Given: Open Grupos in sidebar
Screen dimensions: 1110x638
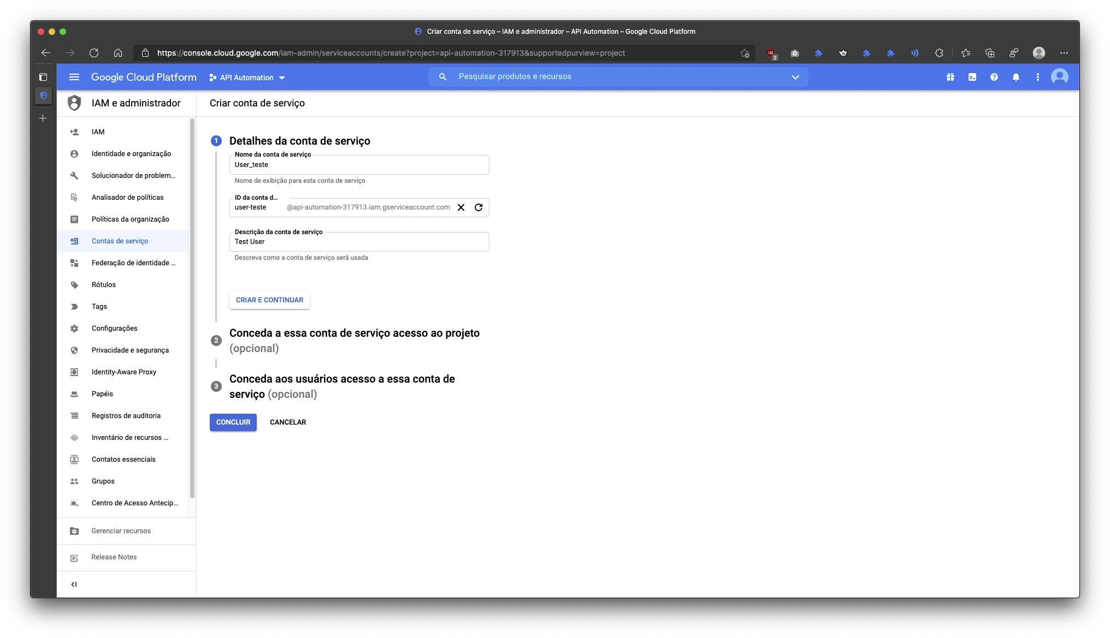Looking at the screenshot, I should tap(122, 481).
